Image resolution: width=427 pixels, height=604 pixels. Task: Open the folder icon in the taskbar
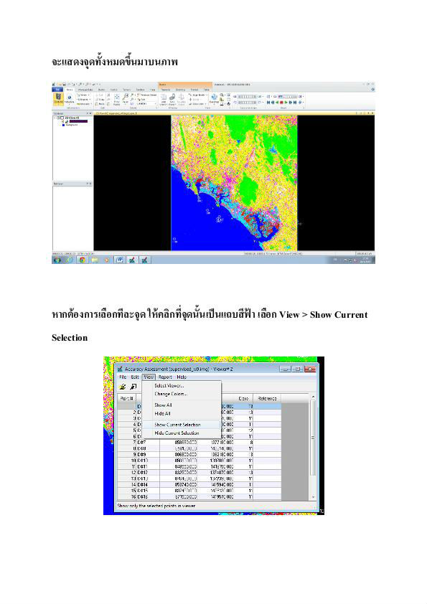pyautogui.click(x=95, y=260)
